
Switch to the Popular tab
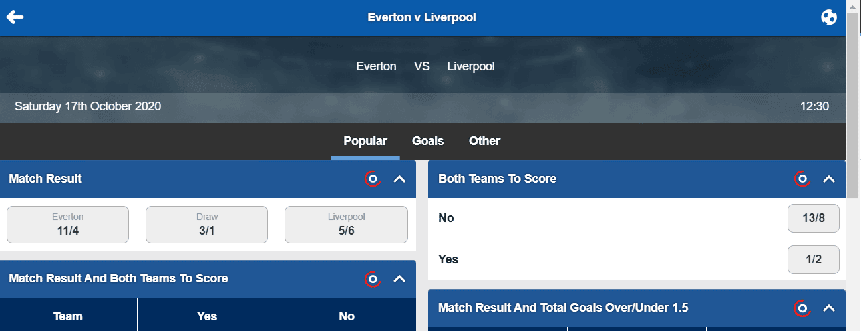365,141
